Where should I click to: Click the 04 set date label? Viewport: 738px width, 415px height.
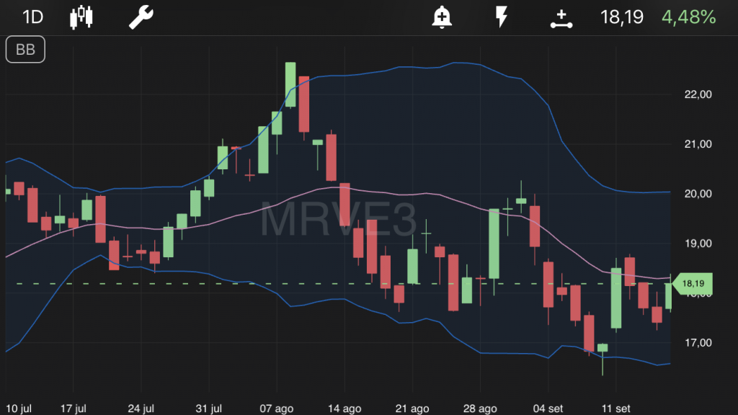click(548, 409)
